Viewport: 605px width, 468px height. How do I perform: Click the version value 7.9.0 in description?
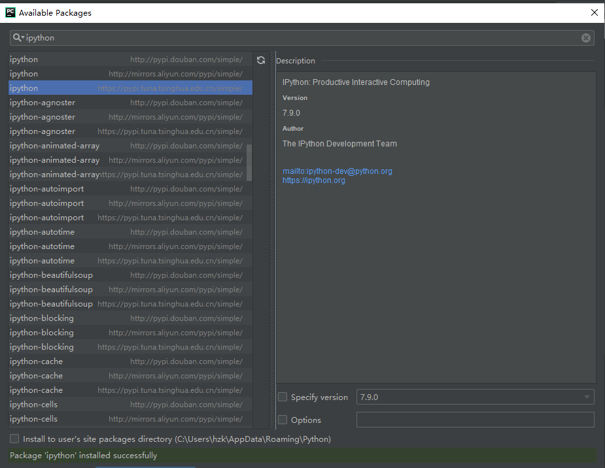pos(291,113)
